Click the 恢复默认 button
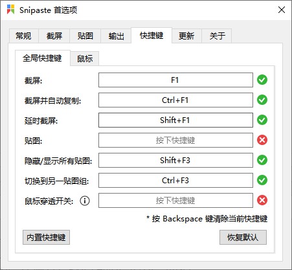The image size is (292, 270). point(243,238)
